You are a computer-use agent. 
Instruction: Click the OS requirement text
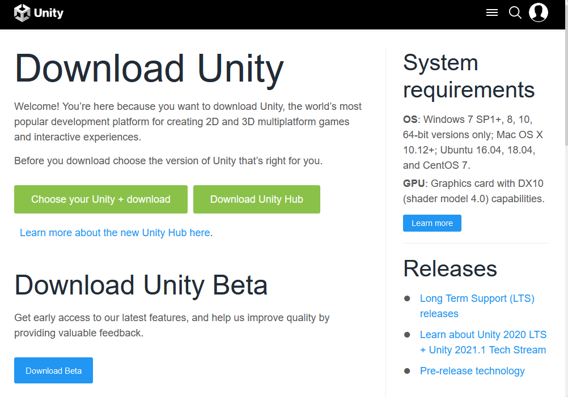473,142
